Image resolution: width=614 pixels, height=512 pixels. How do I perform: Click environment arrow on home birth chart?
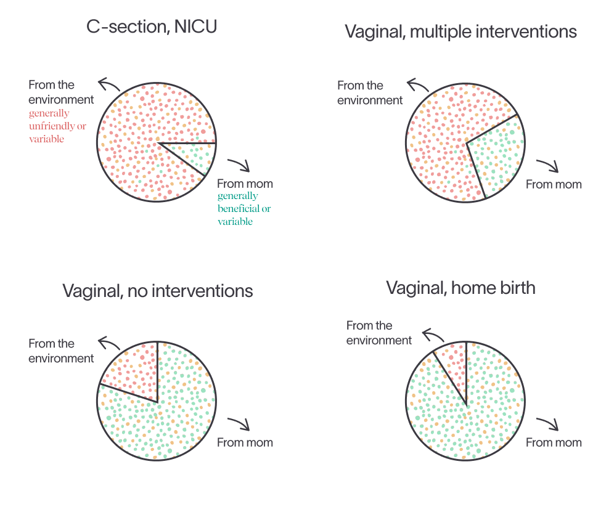pos(433,335)
